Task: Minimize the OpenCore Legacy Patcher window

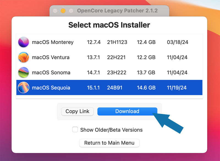Action: click(x=63, y=11)
